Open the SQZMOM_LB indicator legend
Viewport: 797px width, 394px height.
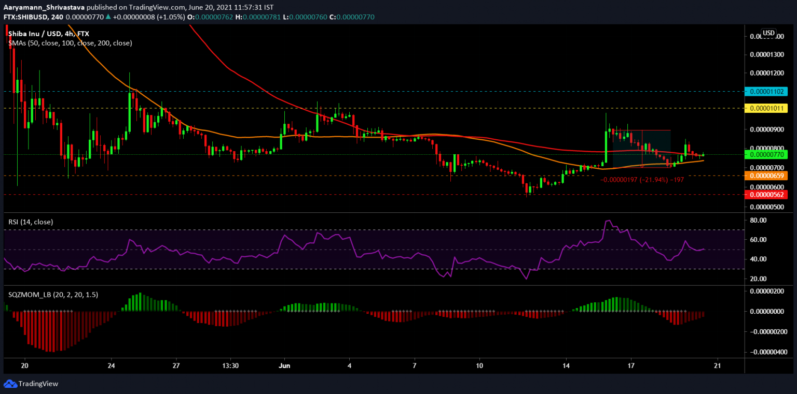click(x=53, y=294)
